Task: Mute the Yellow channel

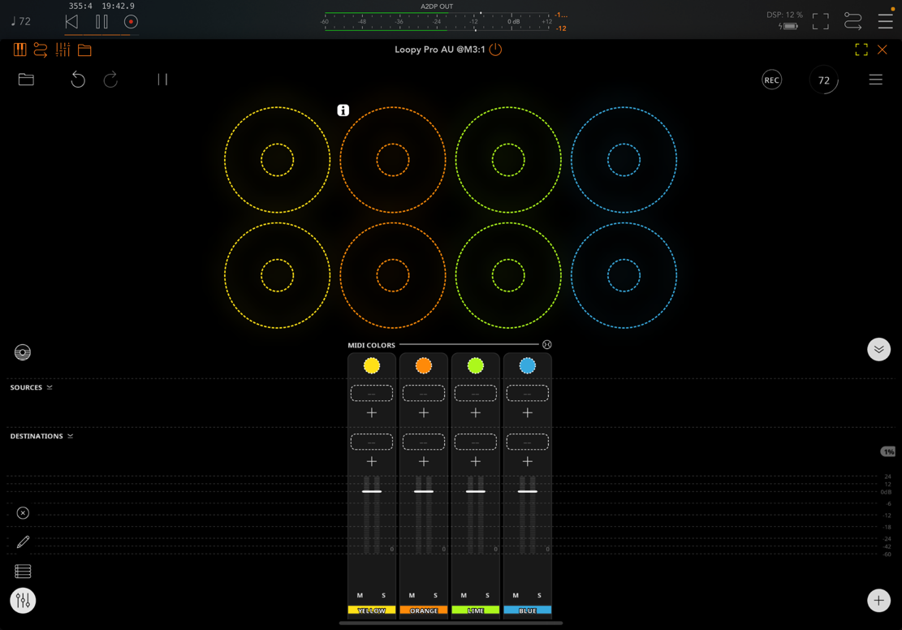Action: coord(360,595)
